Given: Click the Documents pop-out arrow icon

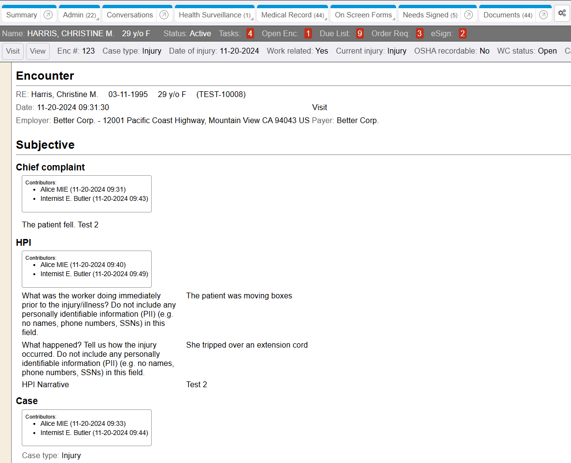Looking at the screenshot, I should coord(543,15).
